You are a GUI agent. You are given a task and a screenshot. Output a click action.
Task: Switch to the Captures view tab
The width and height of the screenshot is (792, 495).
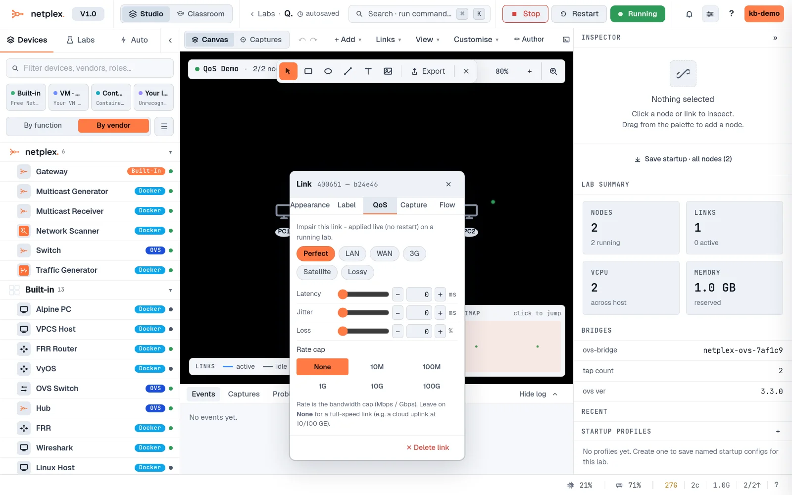click(261, 40)
